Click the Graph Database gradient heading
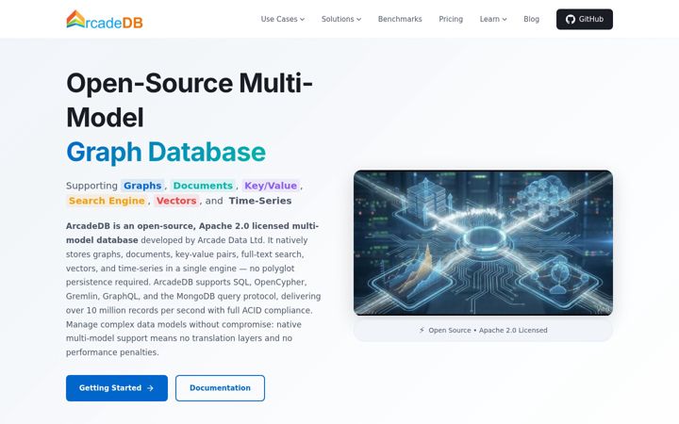 [166, 152]
